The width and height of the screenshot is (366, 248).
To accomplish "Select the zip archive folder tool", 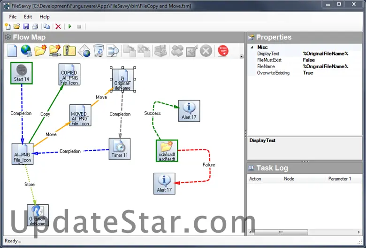I will pyautogui.click(x=69, y=50).
